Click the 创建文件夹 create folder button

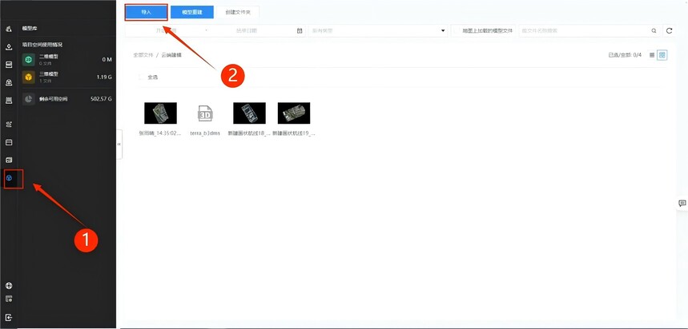[x=237, y=12]
